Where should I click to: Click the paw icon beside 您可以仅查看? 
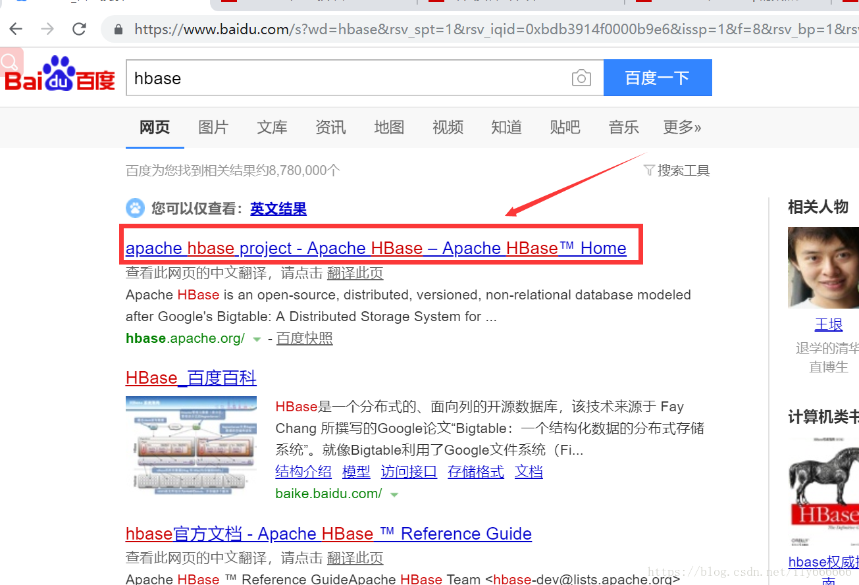click(x=135, y=209)
